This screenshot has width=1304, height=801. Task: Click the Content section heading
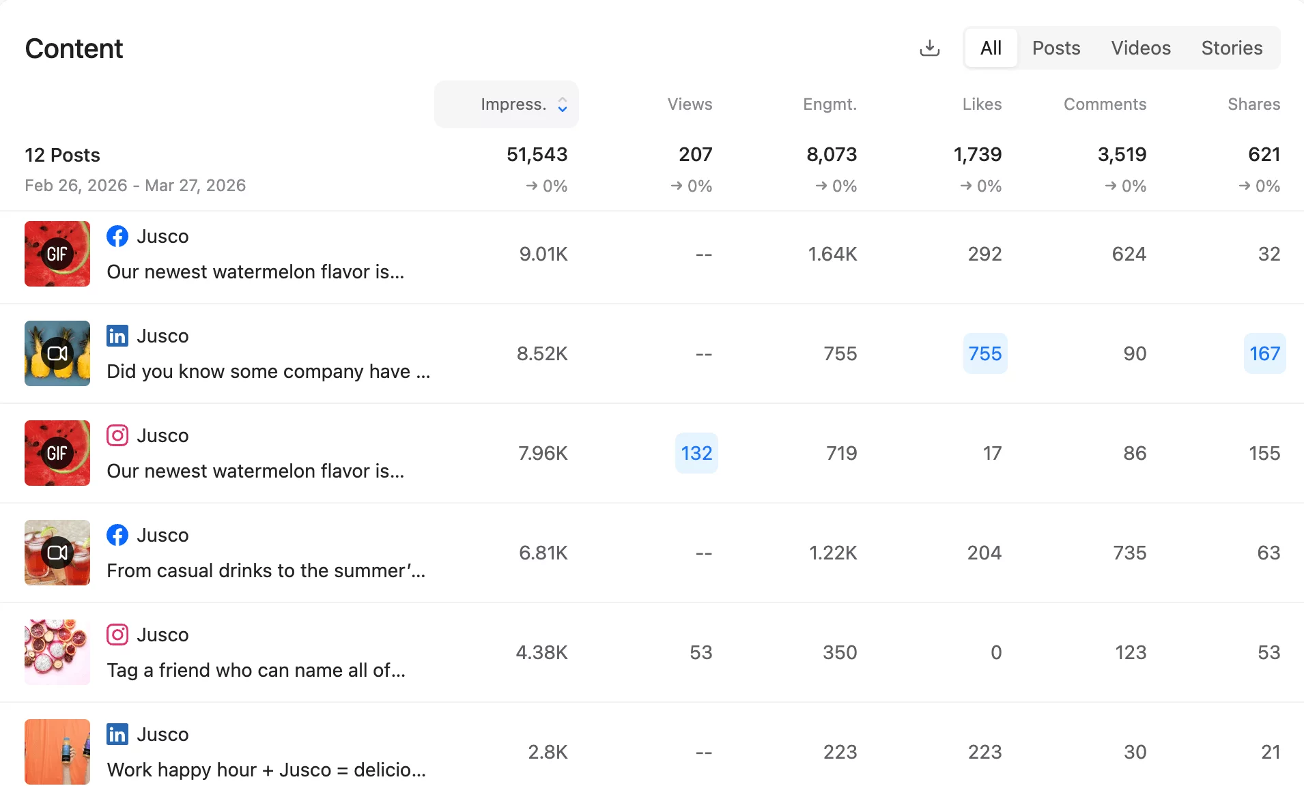click(74, 48)
